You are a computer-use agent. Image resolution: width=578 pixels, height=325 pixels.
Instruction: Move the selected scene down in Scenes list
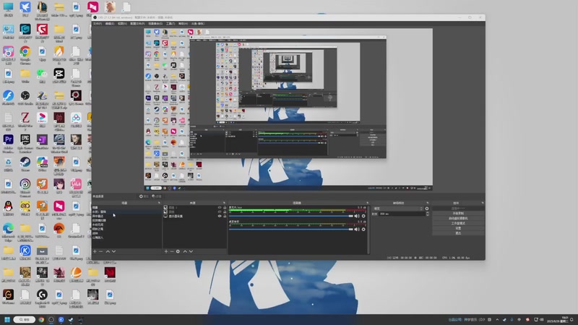113,251
